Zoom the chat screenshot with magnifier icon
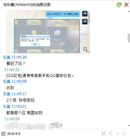 (x=85, y=49)
